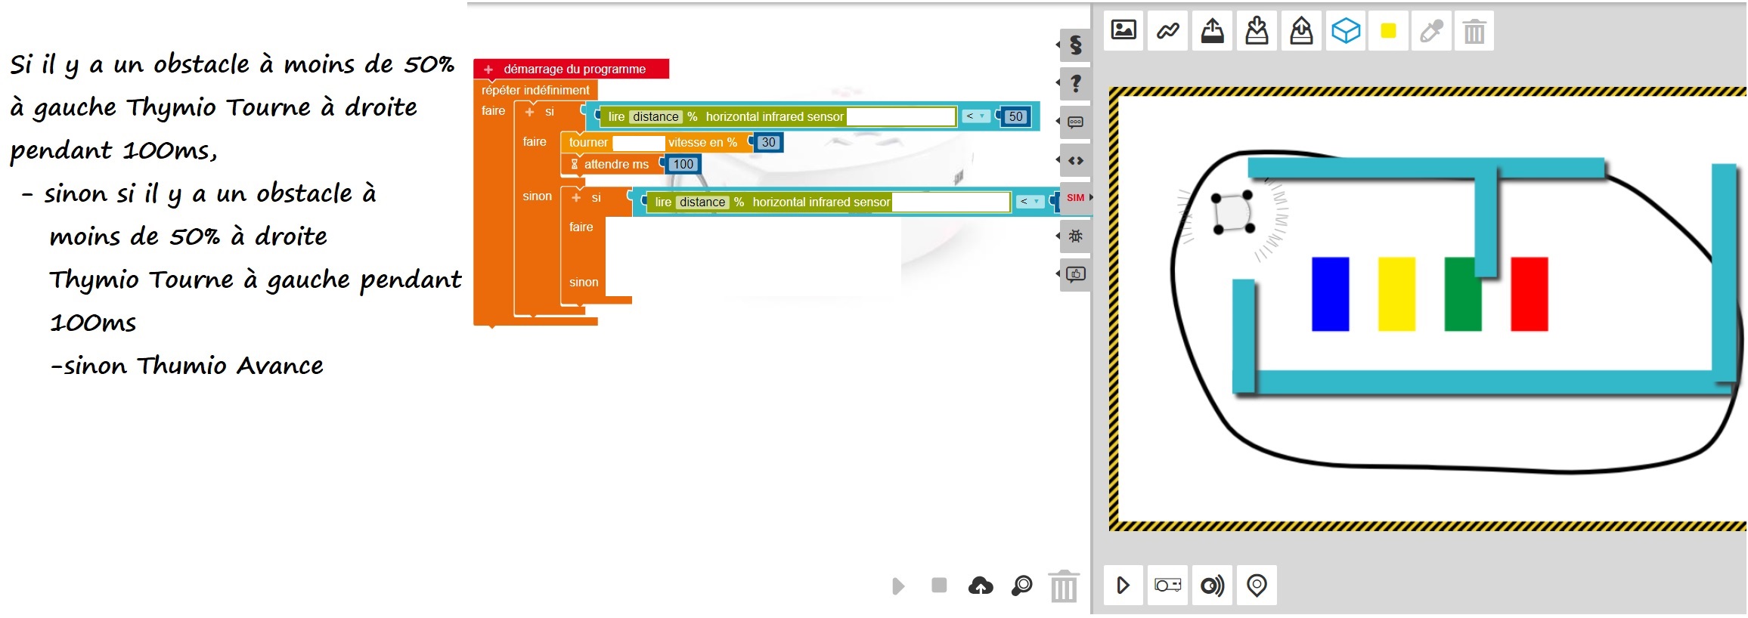This screenshot has width=1748, height=618.
Task: Click the workspace trash can
Action: point(1064,586)
